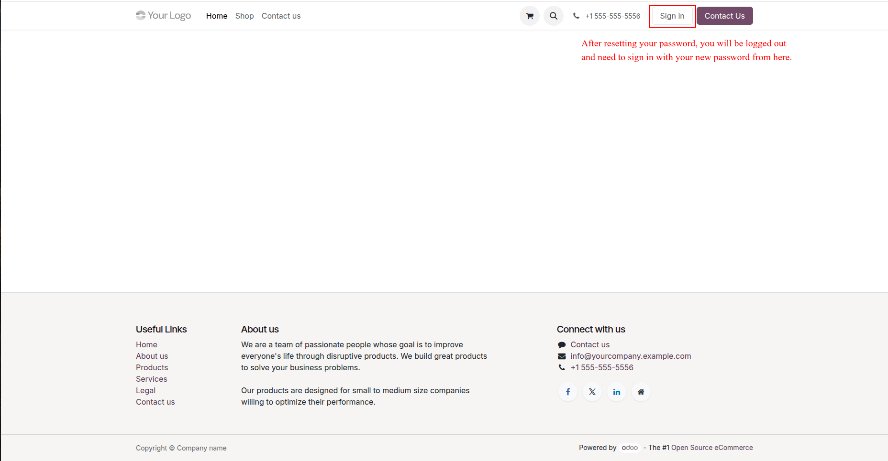This screenshot has height=461, width=888.
Task: Open the Facebook social icon
Action: 568,392
